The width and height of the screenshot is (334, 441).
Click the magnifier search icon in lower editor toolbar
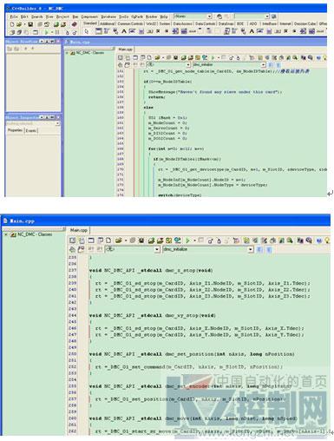pyautogui.click(x=290, y=240)
